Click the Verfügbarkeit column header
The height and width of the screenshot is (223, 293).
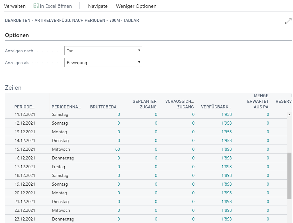click(216, 107)
